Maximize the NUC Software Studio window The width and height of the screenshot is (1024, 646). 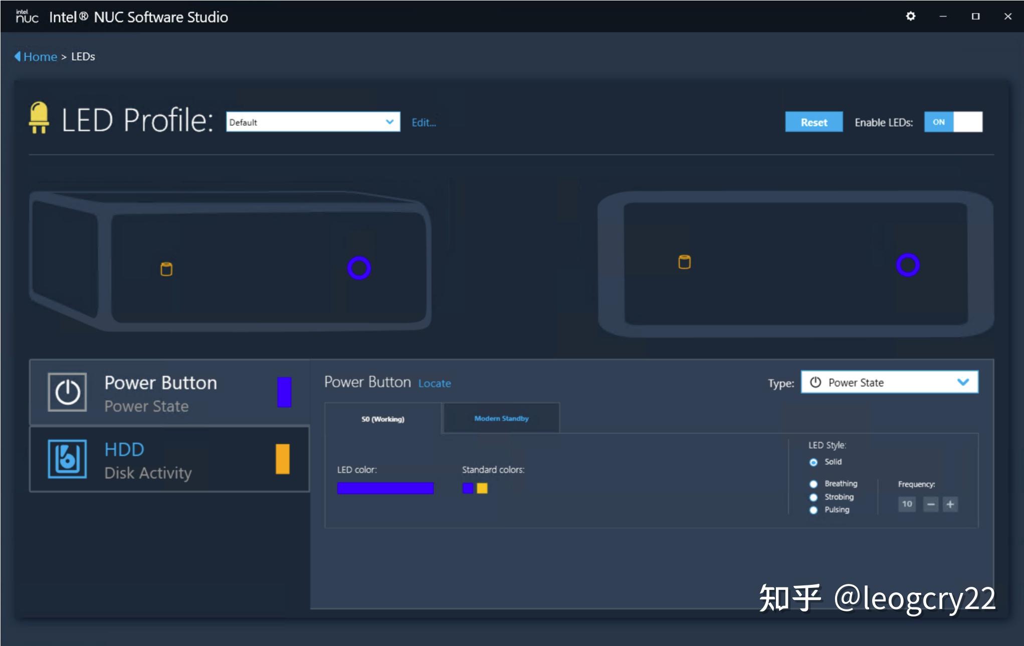pos(975,17)
